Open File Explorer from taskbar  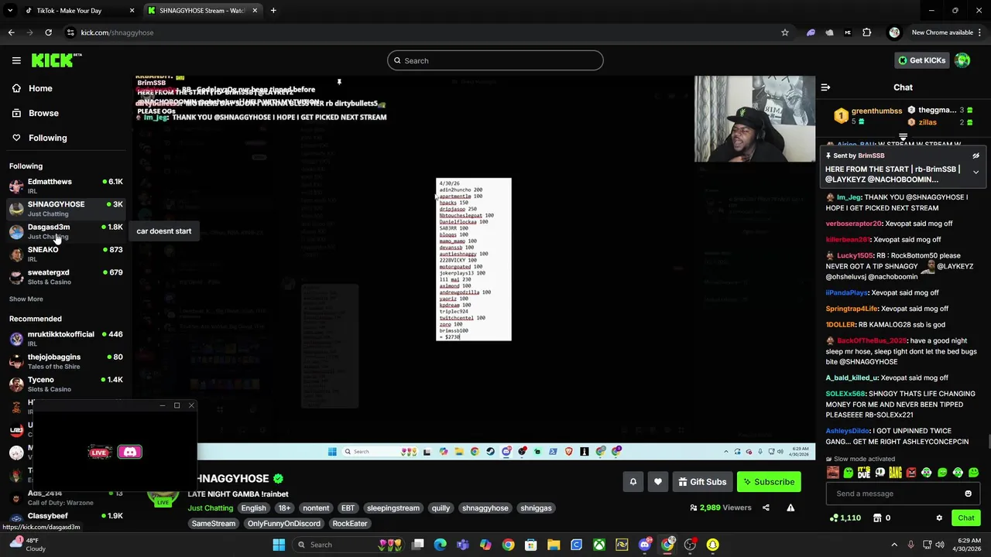tap(554, 545)
